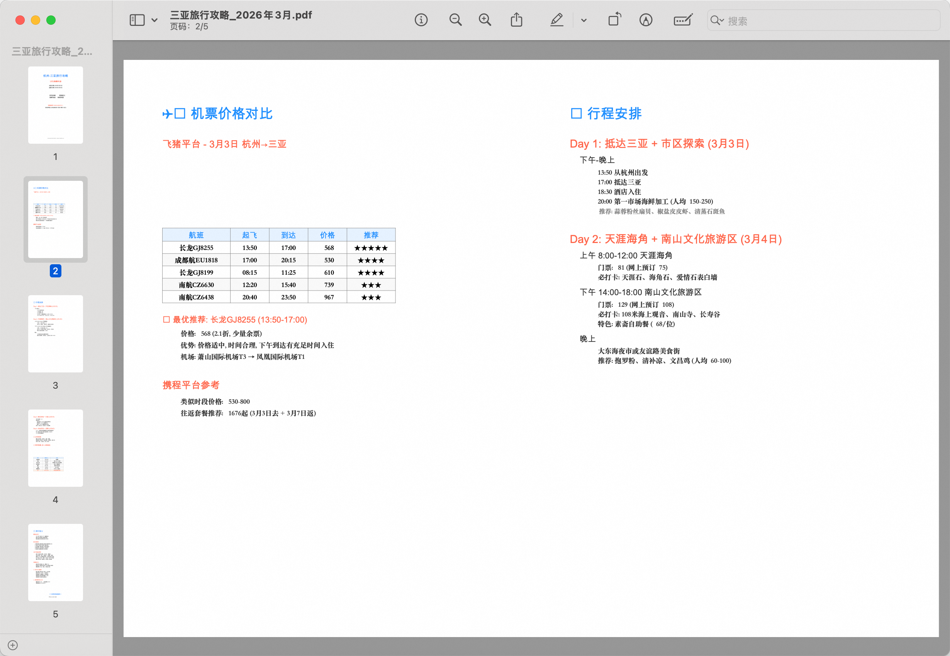Viewport: 950px width, 656px height.
Task: Open page 4 thumbnail in sidebar
Action: coord(56,448)
